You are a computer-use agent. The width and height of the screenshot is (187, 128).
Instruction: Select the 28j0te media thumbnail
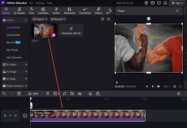point(44,31)
